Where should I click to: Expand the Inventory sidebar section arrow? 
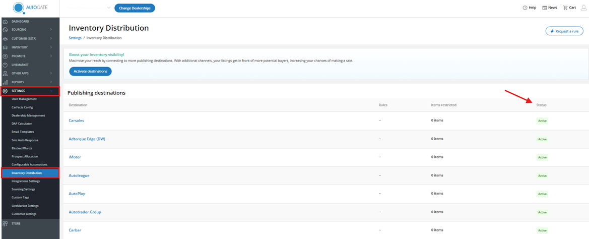point(51,47)
